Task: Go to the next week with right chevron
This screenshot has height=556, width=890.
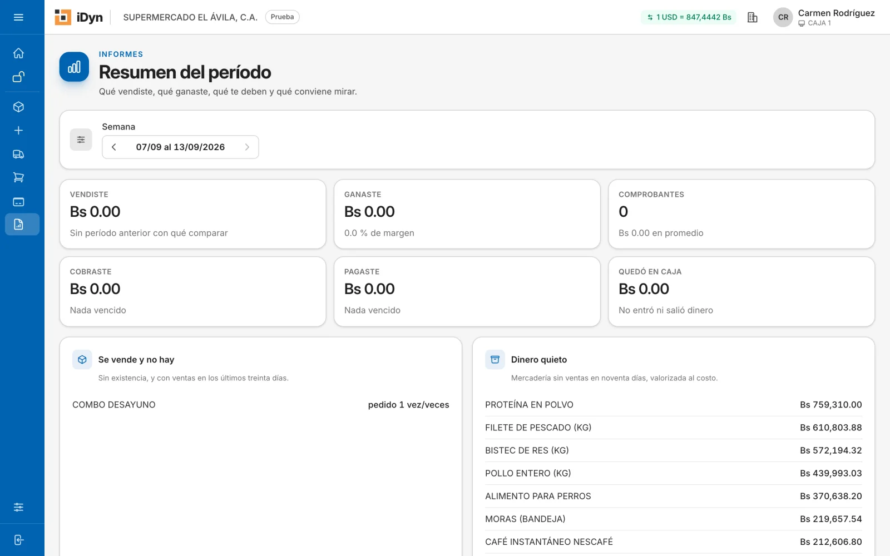Action: [247, 147]
